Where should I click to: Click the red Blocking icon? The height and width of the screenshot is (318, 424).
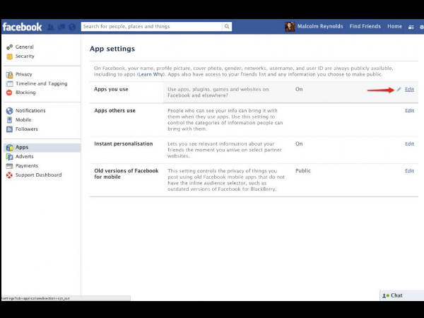click(9, 93)
